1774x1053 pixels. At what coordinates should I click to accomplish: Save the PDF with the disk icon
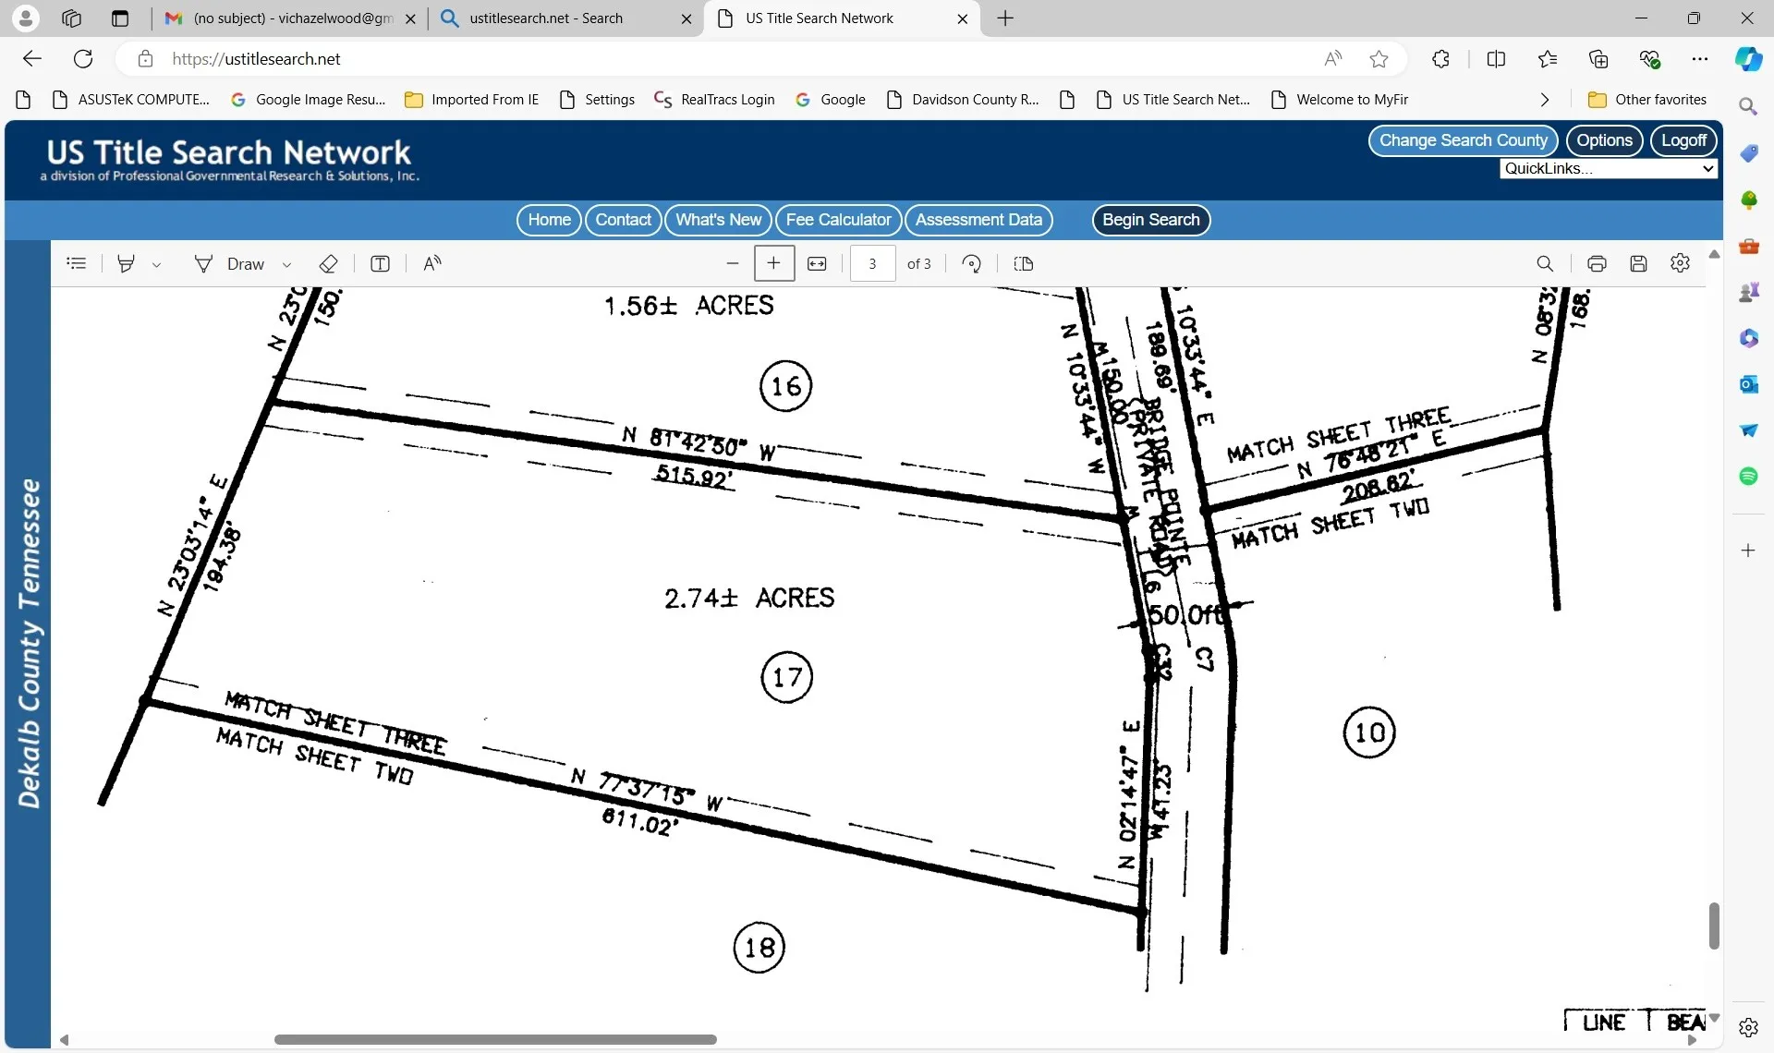click(x=1638, y=264)
